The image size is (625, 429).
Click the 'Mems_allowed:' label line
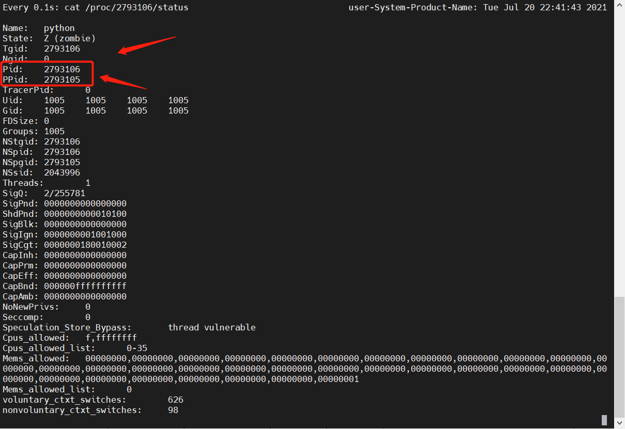(305, 358)
